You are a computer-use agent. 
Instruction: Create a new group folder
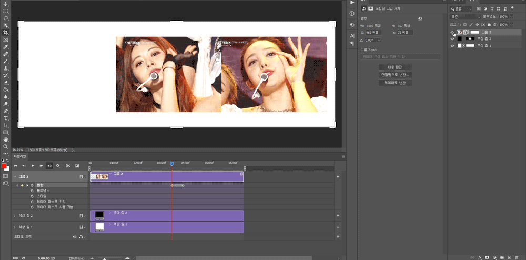pyautogui.click(x=502, y=257)
